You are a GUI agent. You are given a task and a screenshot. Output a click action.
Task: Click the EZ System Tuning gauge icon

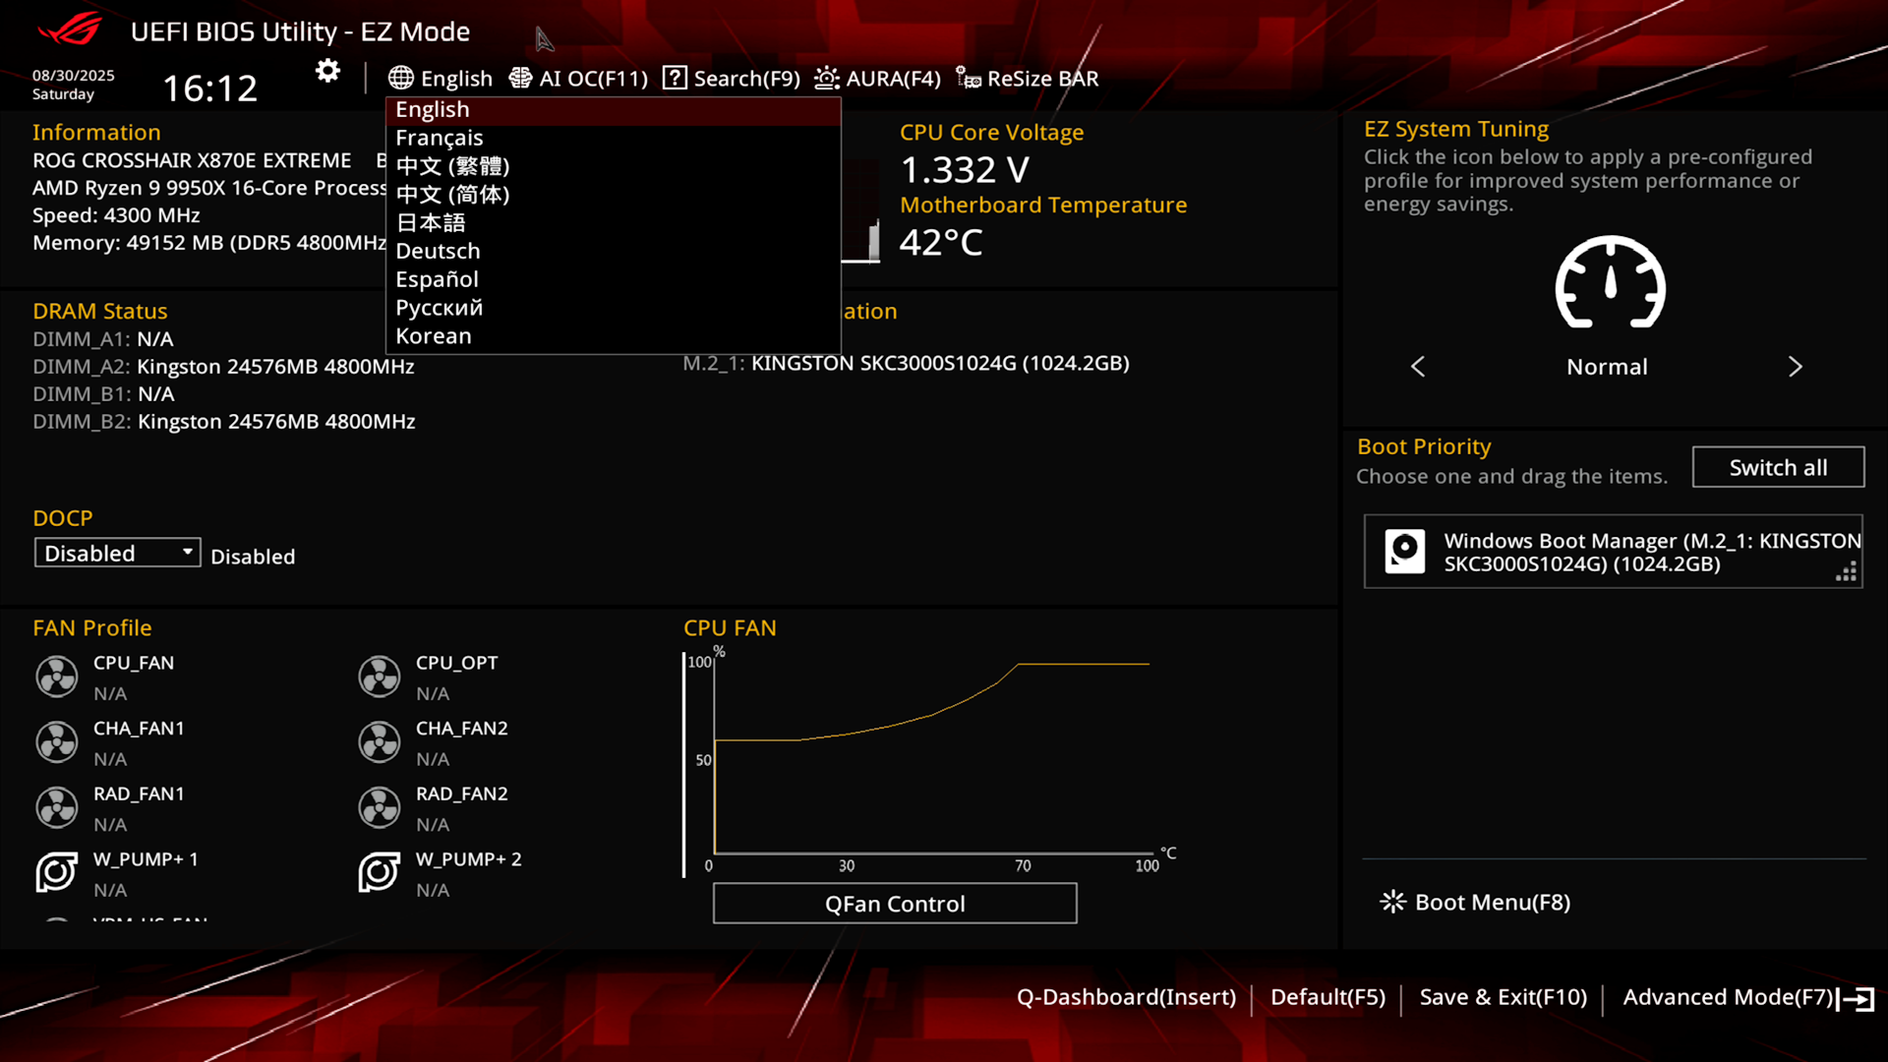(x=1610, y=283)
